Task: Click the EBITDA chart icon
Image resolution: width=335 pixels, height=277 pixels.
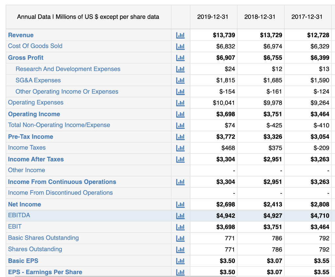Action: (181, 215)
